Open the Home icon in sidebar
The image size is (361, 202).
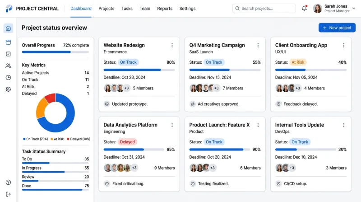[8, 28]
